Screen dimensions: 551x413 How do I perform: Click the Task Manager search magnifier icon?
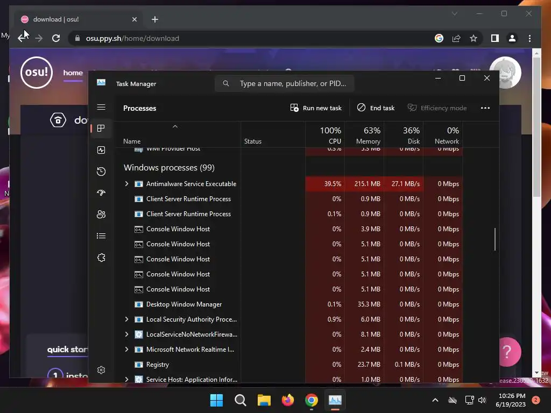tap(226, 83)
